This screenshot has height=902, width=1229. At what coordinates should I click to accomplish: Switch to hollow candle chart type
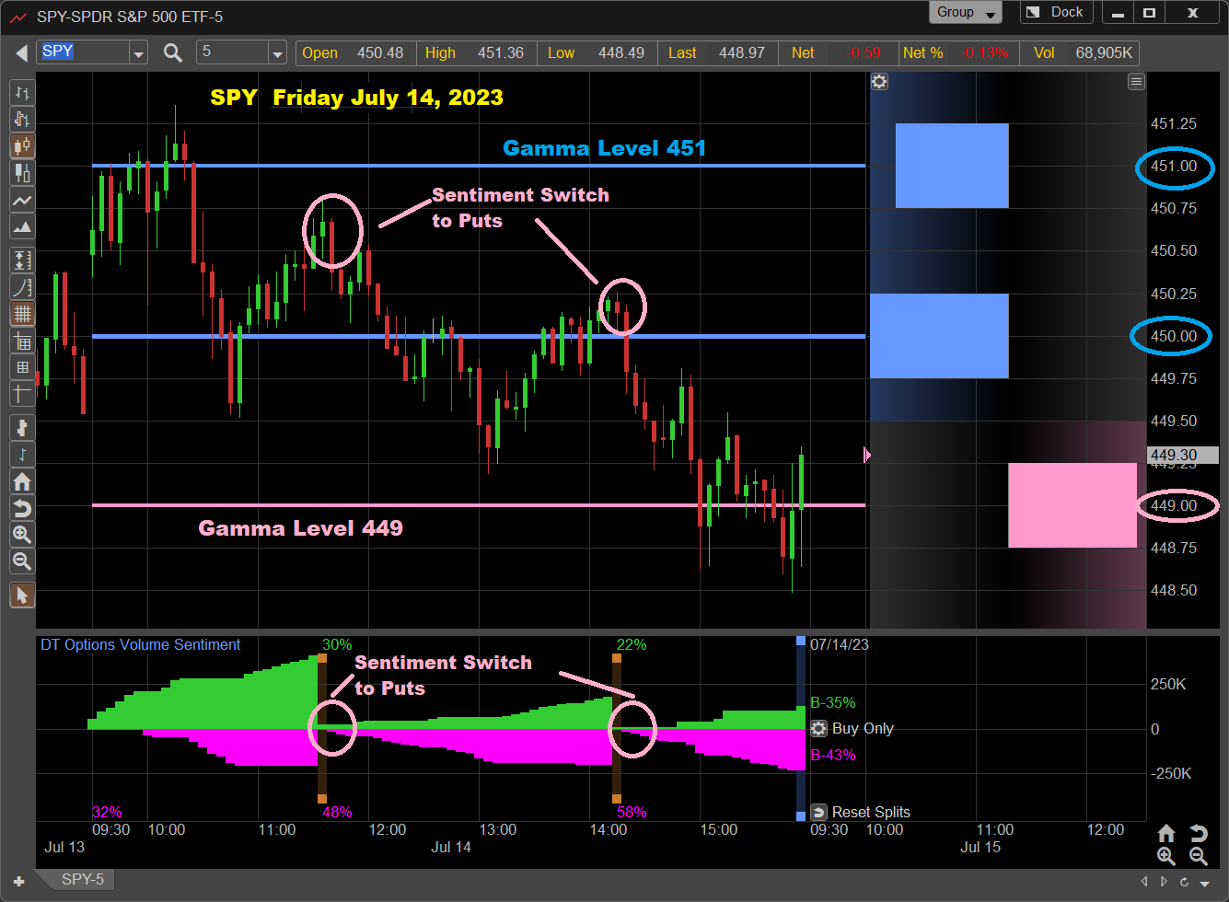(x=22, y=119)
